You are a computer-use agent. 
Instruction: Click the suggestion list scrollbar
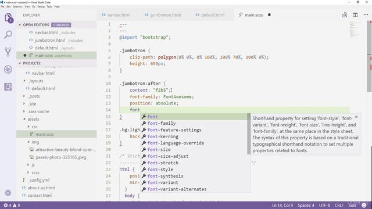tap(249, 134)
